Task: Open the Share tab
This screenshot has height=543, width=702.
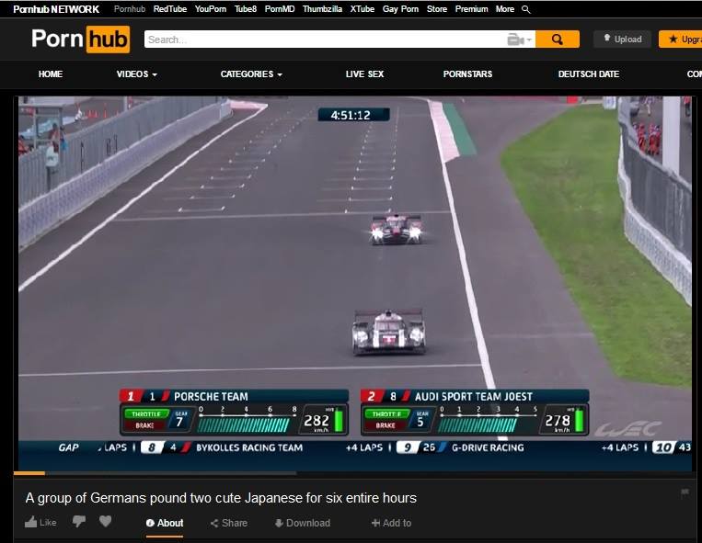Action: (229, 524)
